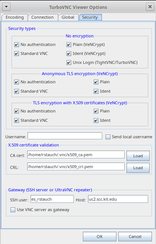Load a CA cert file
The width and height of the screenshot is (156, 244).
[138, 156]
